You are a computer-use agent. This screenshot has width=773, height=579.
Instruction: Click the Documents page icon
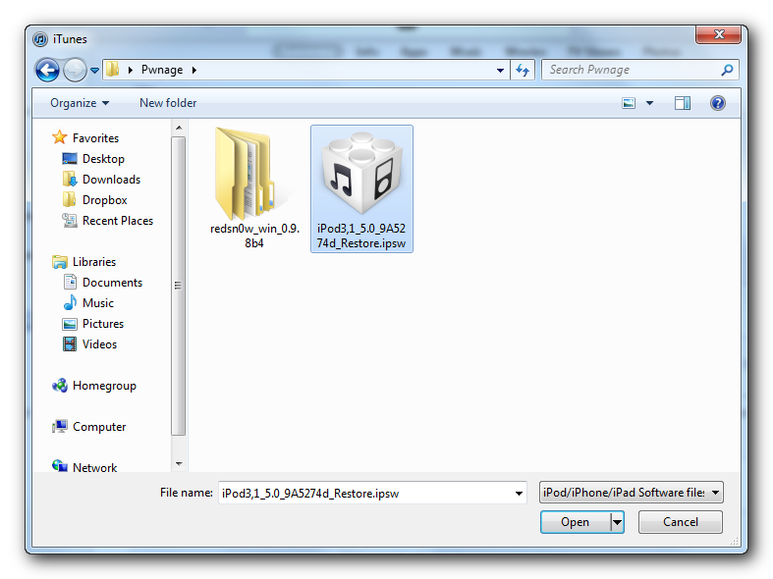[70, 282]
